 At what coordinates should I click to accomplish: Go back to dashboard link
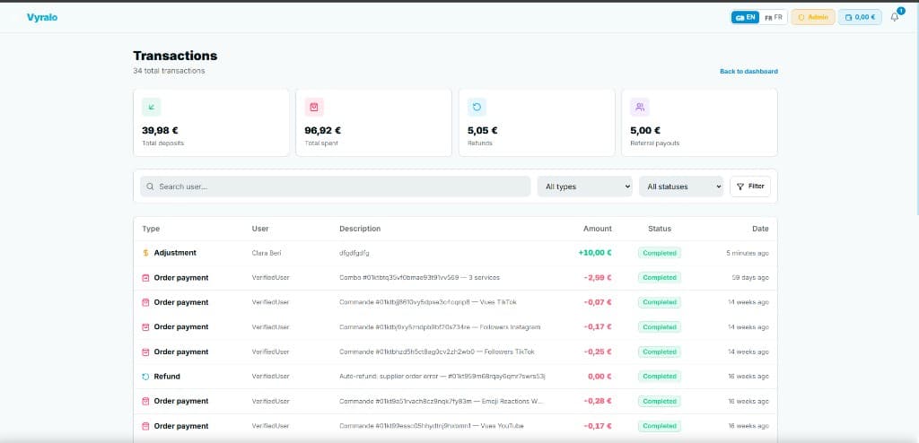pos(748,72)
